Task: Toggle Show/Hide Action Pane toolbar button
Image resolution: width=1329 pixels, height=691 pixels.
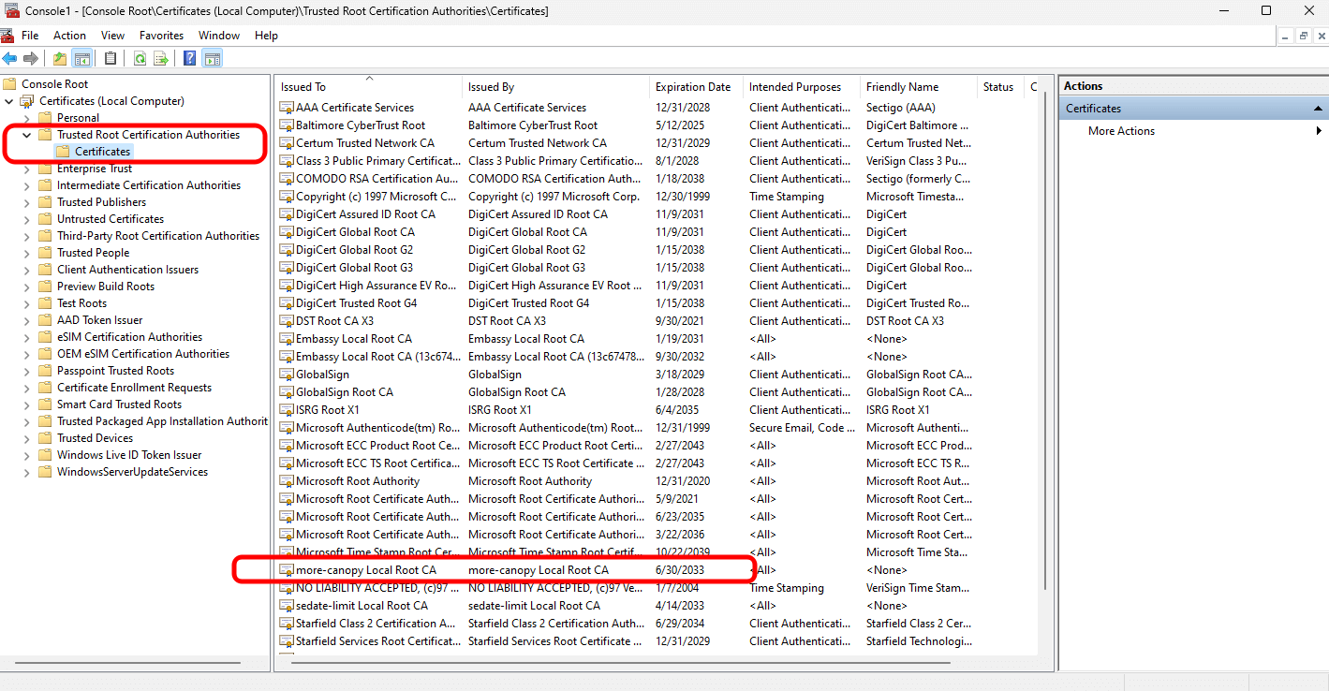Action: 213,59
